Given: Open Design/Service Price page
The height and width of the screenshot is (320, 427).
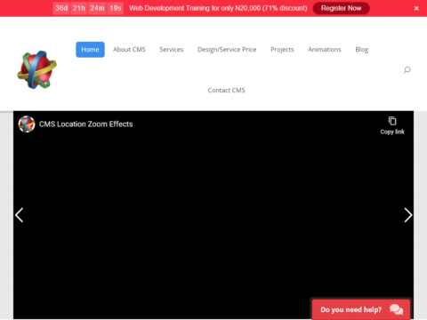Looking at the screenshot, I should coord(227,50).
